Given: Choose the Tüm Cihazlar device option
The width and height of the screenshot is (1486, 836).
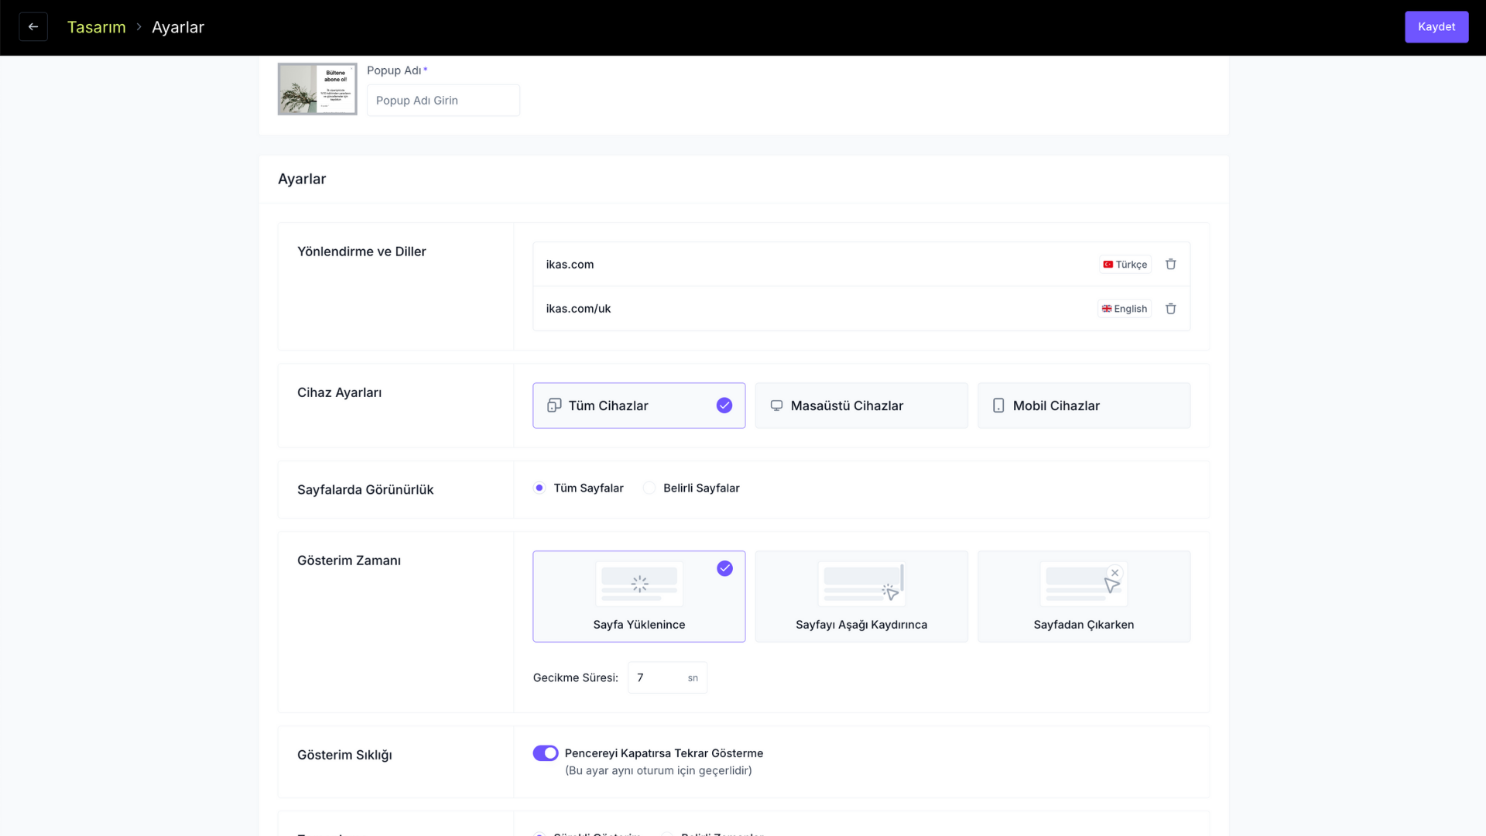Looking at the screenshot, I should pos(639,405).
